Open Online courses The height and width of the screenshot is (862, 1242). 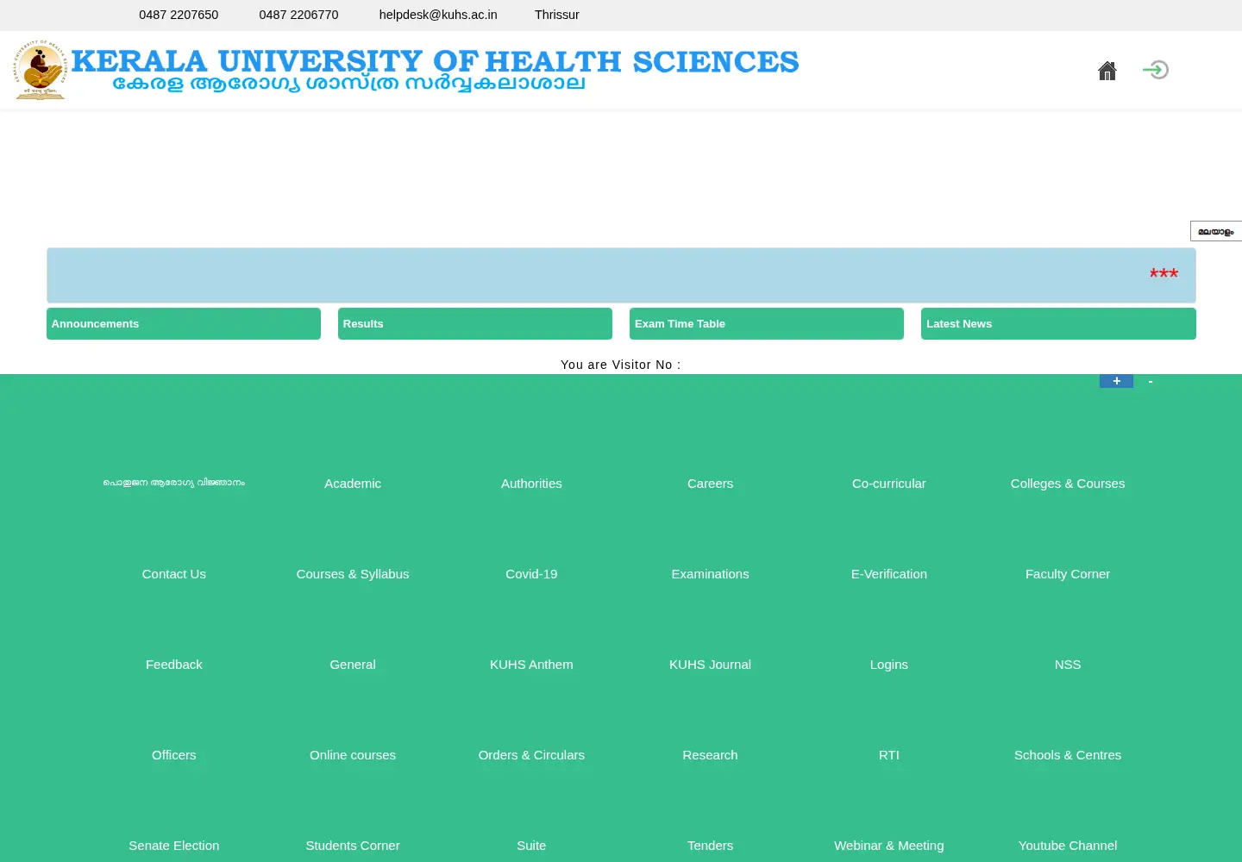tap(353, 755)
